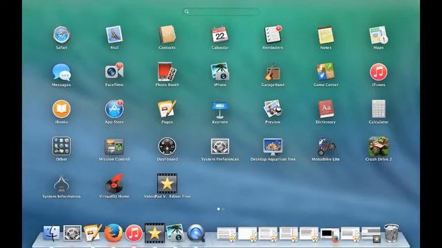Open the Other folder
This screenshot has width=442, height=248.
(x=61, y=146)
